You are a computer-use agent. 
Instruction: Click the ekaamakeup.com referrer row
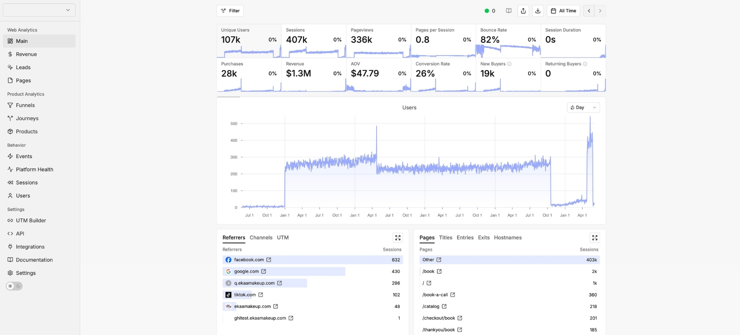[x=313, y=307]
